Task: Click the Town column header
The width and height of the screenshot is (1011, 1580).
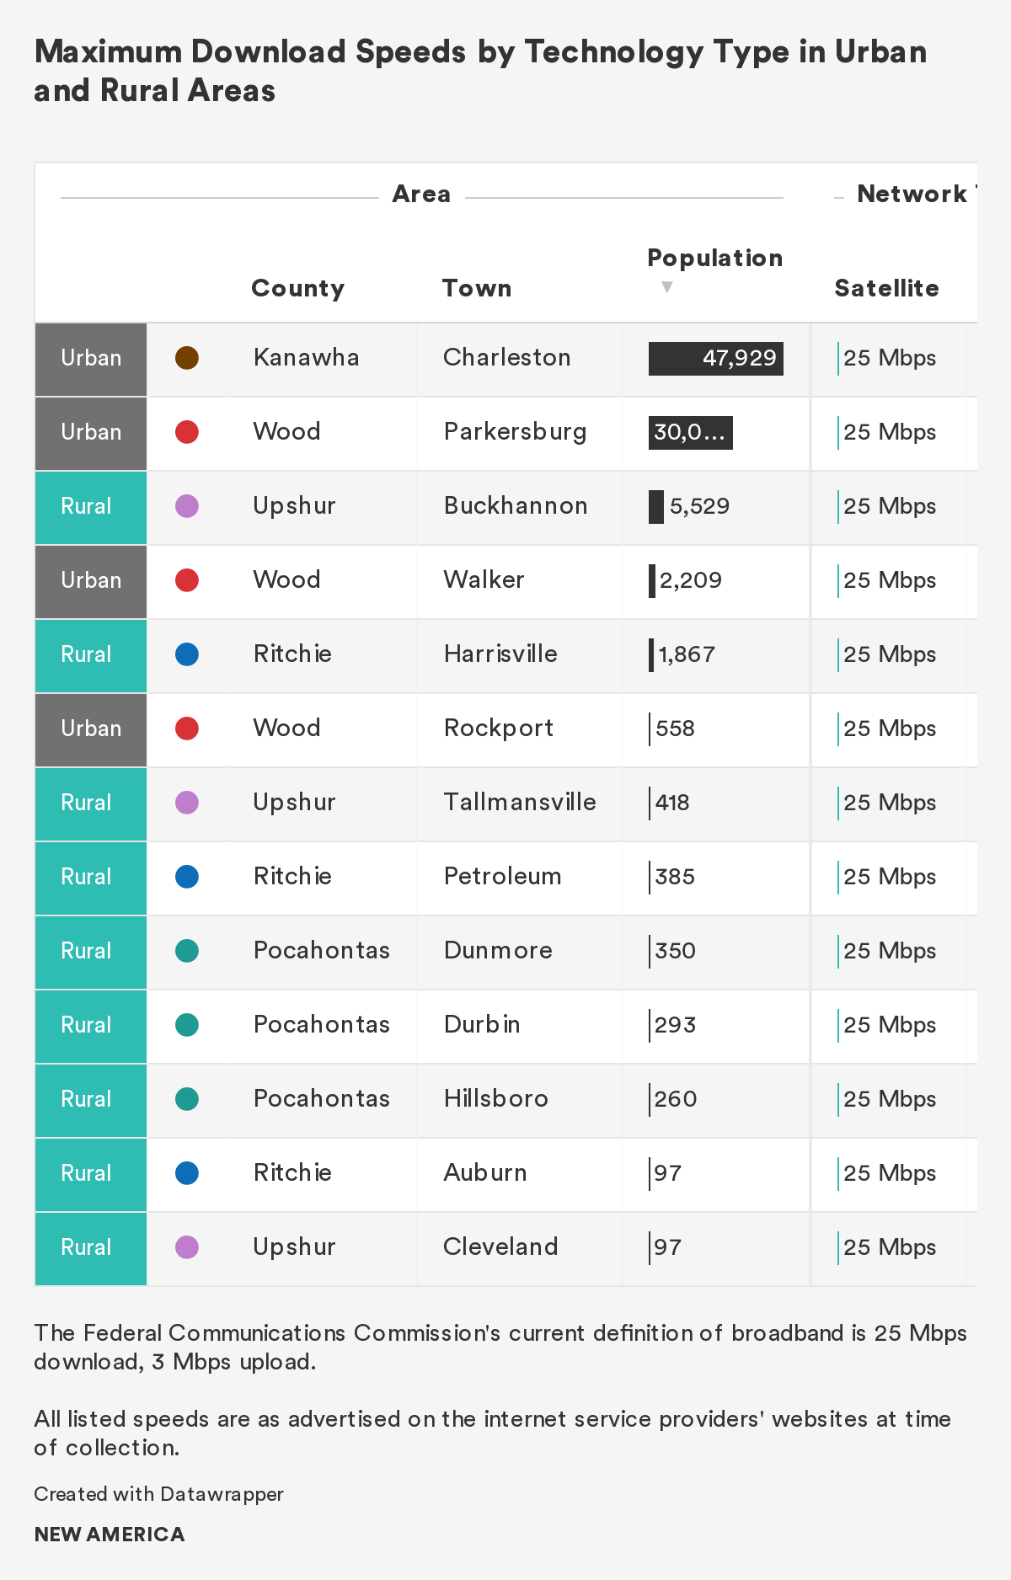Action: [477, 288]
